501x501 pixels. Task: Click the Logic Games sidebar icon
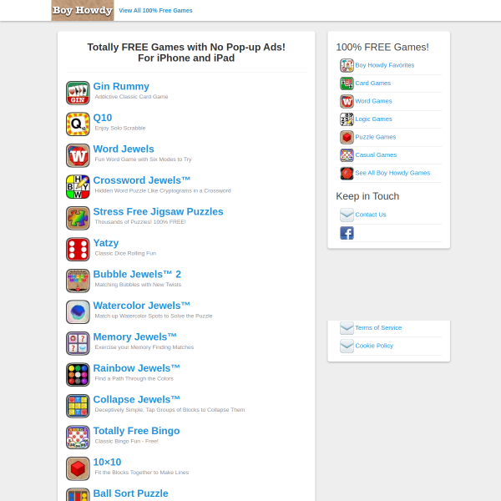347,119
